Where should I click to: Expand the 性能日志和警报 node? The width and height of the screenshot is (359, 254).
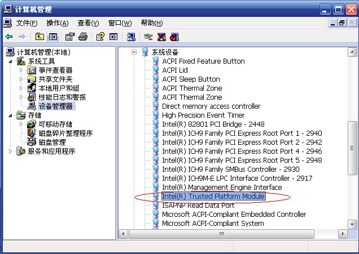pos(21,97)
